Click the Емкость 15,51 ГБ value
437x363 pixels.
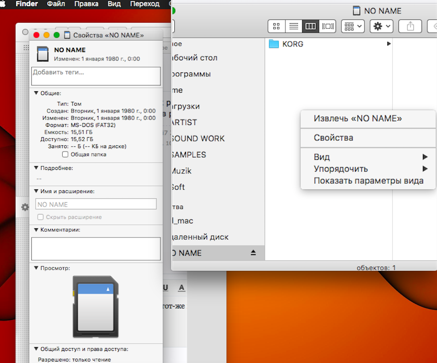pyautogui.click(x=82, y=132)
